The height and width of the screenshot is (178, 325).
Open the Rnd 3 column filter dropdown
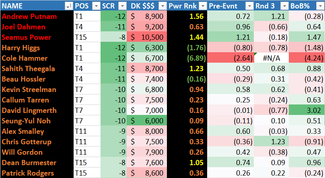tap(284, 6)
